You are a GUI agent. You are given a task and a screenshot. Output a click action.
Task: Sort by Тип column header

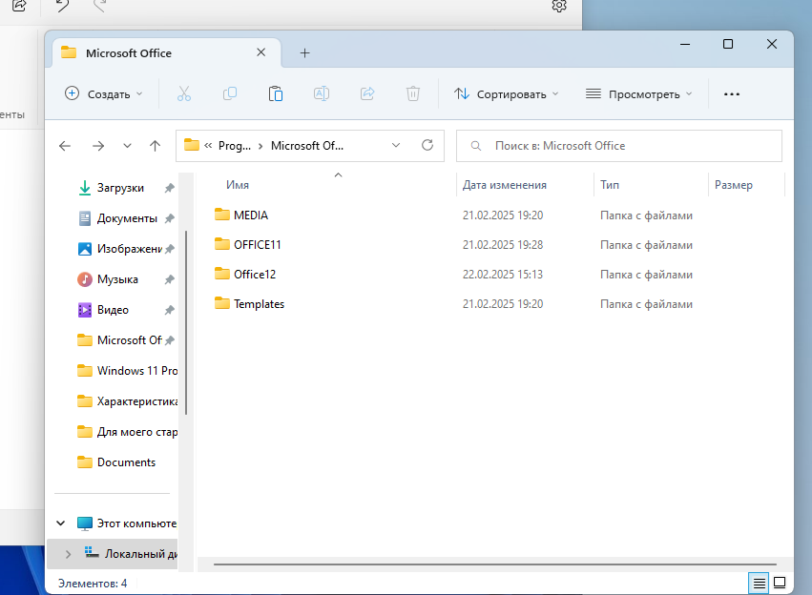point(610,185)
